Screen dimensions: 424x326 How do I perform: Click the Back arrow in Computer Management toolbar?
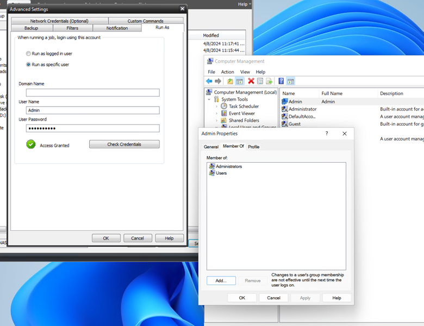click(x=209, y=81)
